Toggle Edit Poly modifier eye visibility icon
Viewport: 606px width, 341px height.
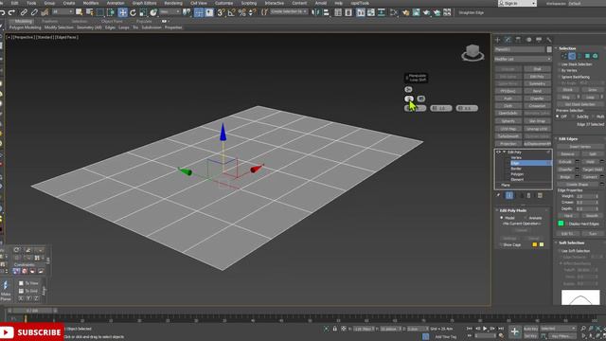pyautogui.click(x=498, y=153)
